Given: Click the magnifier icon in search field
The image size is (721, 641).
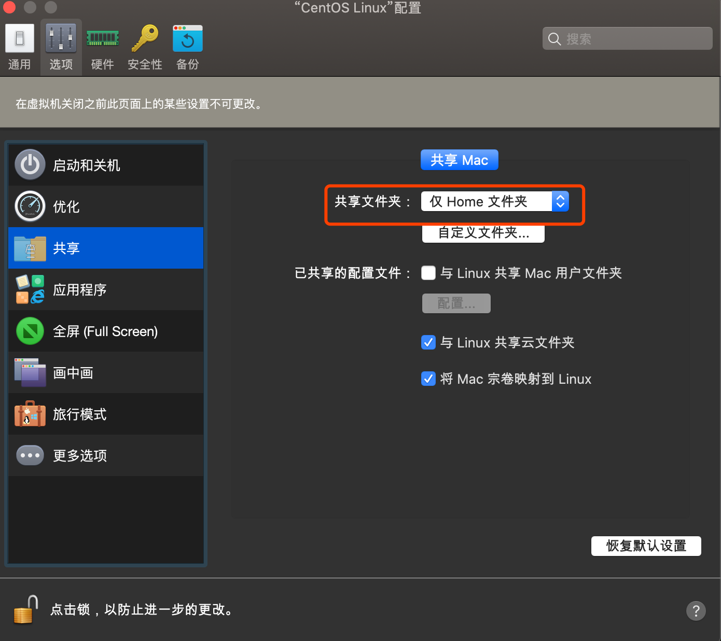Looking at the screenshot, I should [554, 39].
